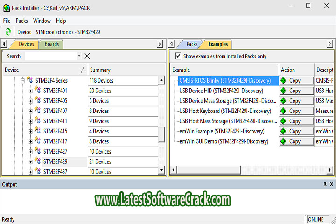Viewport: 336px width, 224px height.
Task: Click the green refresh packs icon
Action: 8,32
